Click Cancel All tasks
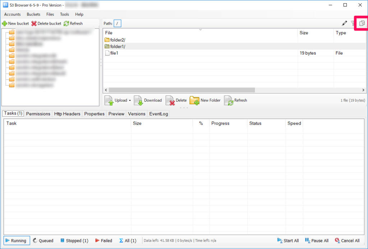368x249 pixels. point(348,240)
